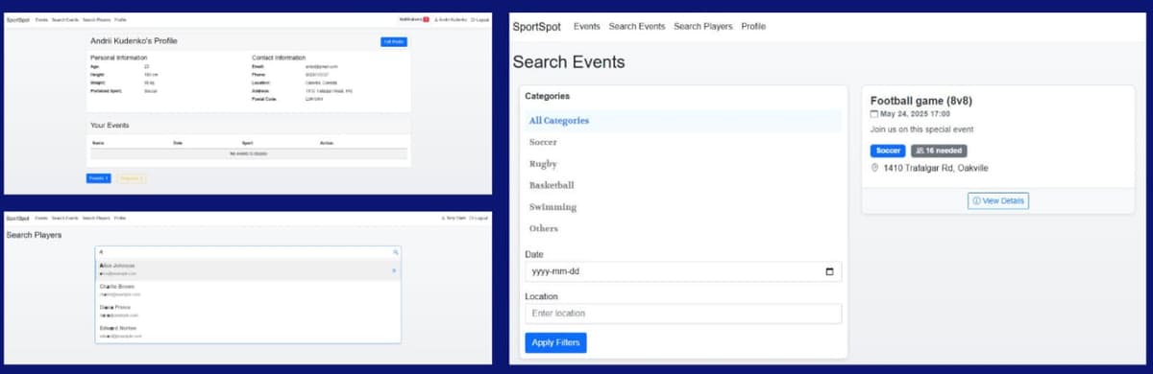Click the 1410 Trafalgar Rd, Oakville address
Screen dimensions: 1153x374
pos(936,168)
